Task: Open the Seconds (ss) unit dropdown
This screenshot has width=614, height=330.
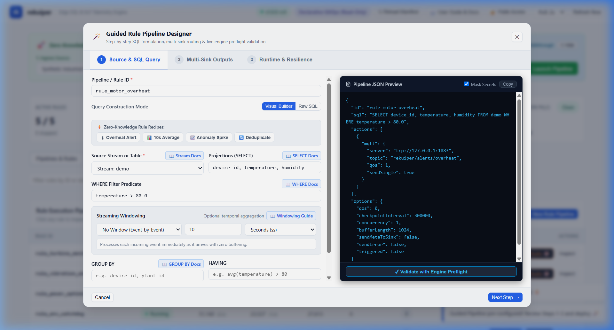Action: click(280, 230)
